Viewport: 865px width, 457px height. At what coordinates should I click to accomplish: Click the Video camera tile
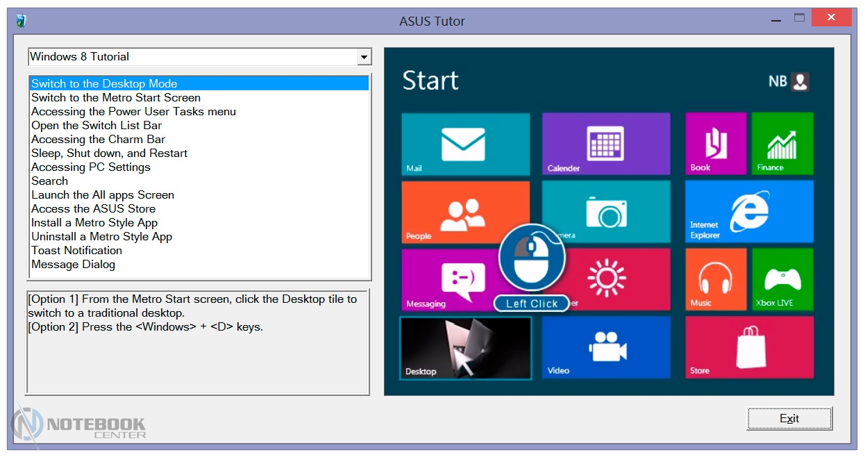pyautogui.click(x=605, y=347)
